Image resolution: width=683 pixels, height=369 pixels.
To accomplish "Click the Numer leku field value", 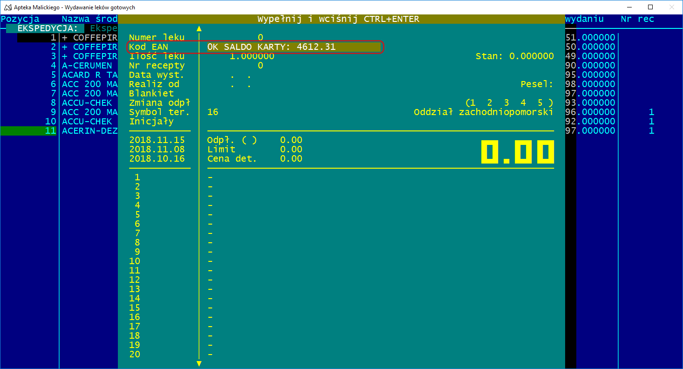I will (260, 38).
